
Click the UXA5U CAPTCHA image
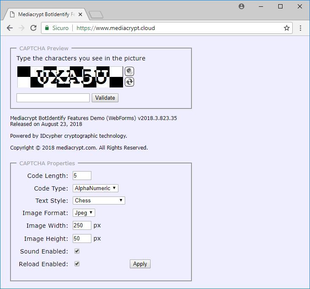(70, 77)
